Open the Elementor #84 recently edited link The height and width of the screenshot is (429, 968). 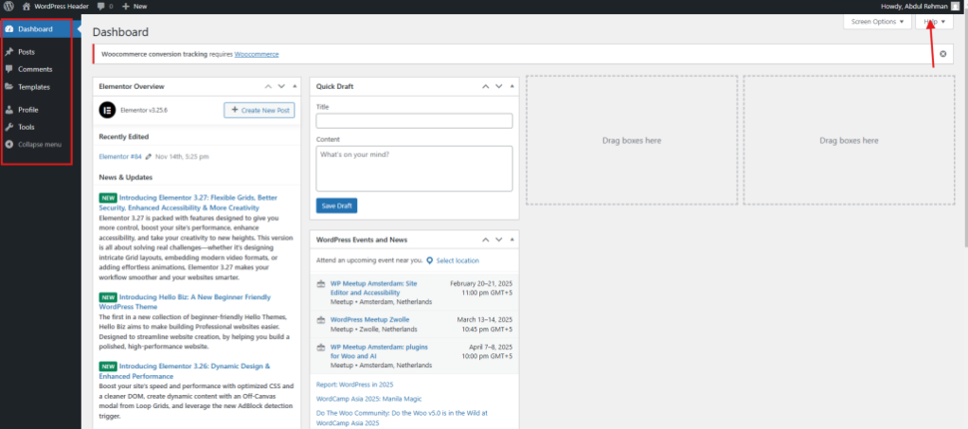coord(120,157)
